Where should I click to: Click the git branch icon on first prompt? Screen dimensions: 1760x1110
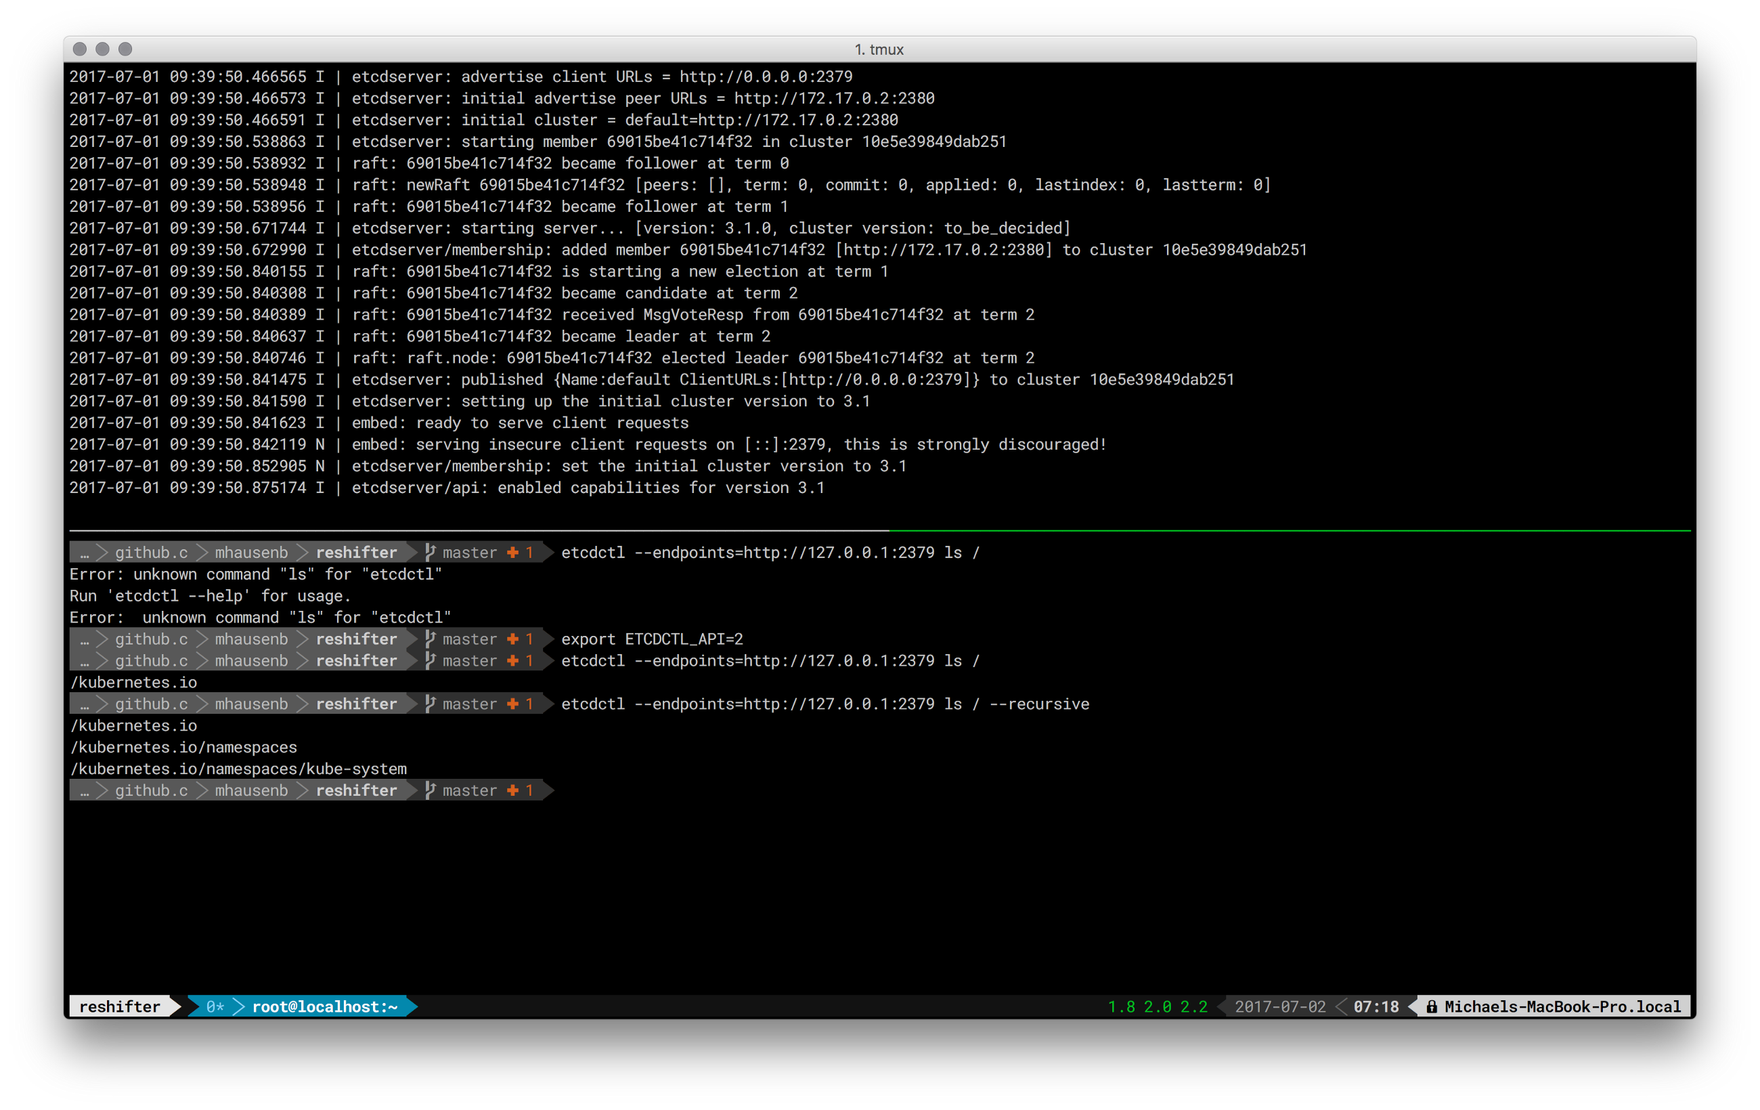tap(431, 553)
